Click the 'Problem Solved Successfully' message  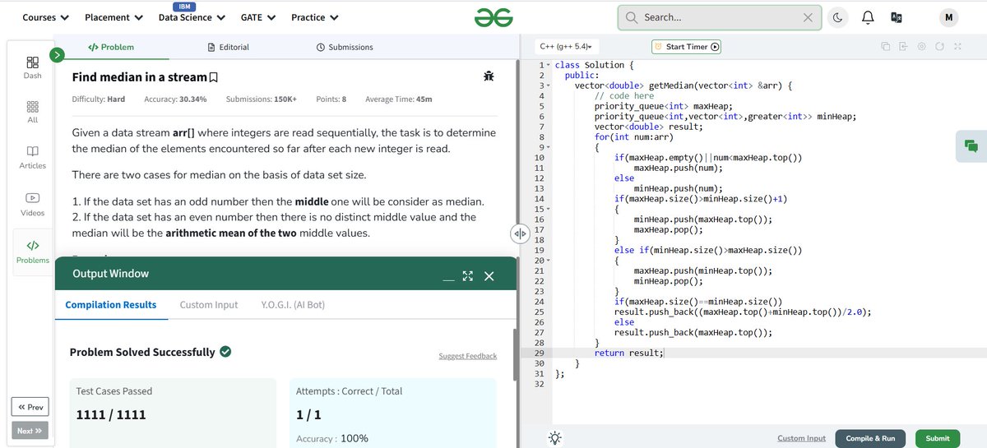[x=141, y=352]
